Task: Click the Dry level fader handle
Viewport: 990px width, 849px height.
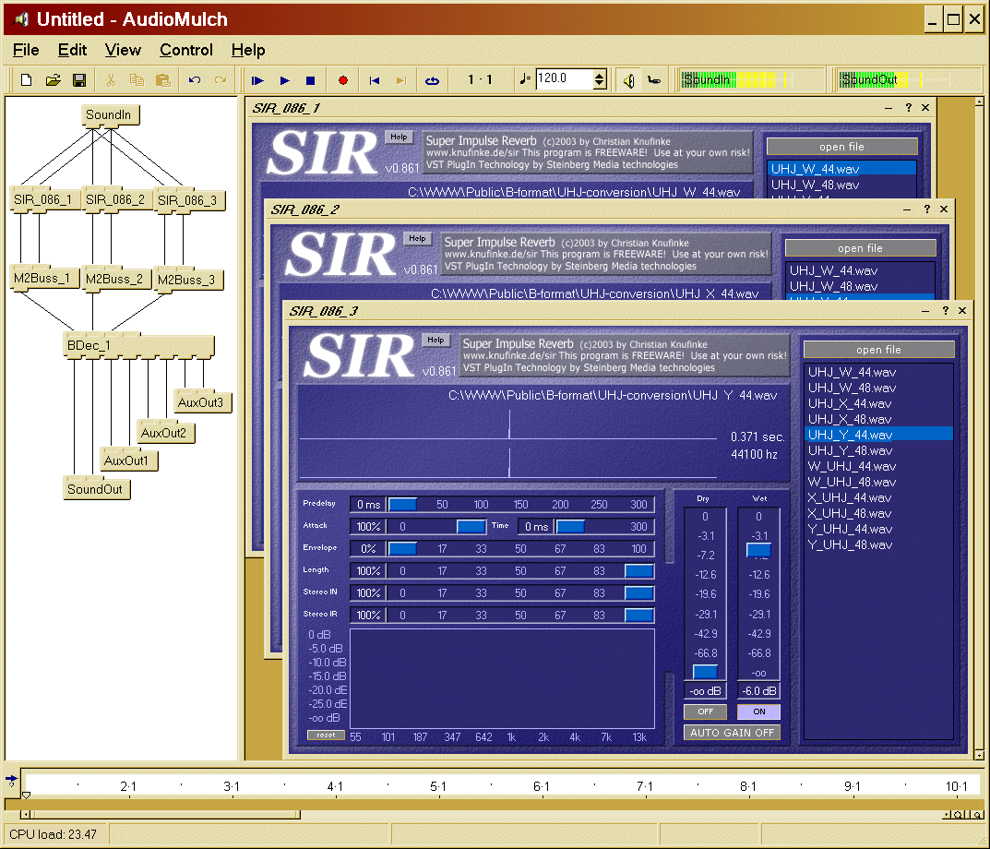Action: [x=705, y=672]
